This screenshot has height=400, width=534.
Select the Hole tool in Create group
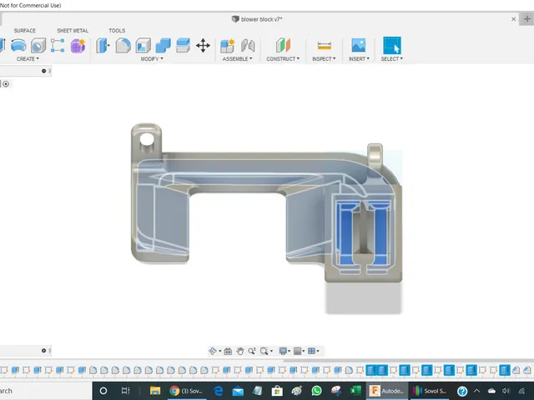pyautogui.click(x=38, y=45)
